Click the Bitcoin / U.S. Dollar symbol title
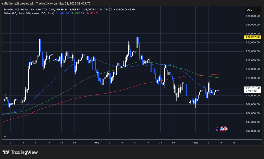 pyautogui.click(x=17, y=10)
